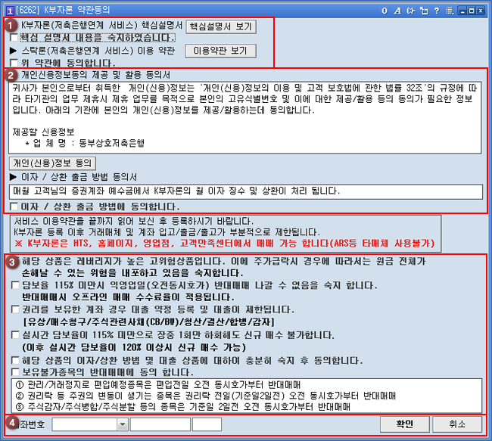Image resolution: width=492 pixels, height=441 pixels.
Task: Tick the 보유불가종목의 반대매매 동의 checkbox
Action: (15, 371)
